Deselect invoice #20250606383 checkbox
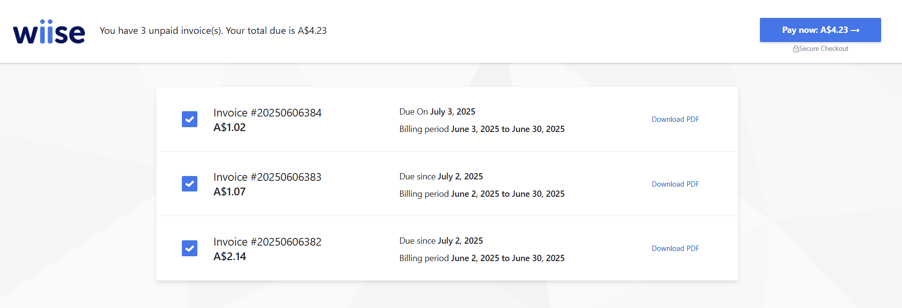Screen dimensions: 902x308 click(190, 184)
